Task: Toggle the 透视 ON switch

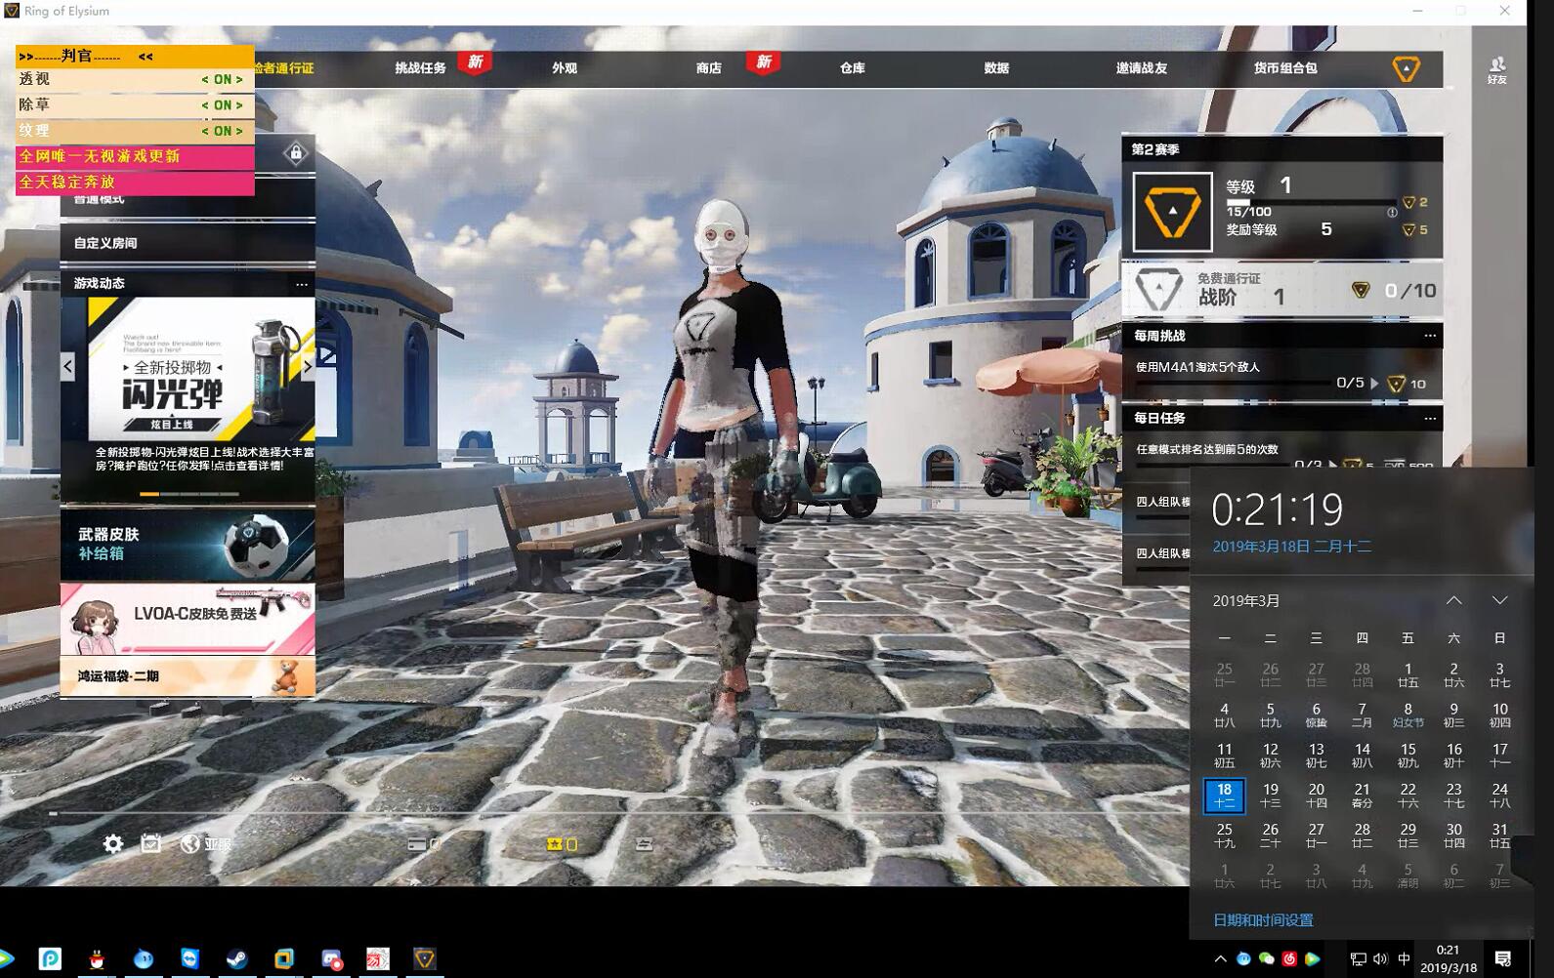Action: pos(222,79)
